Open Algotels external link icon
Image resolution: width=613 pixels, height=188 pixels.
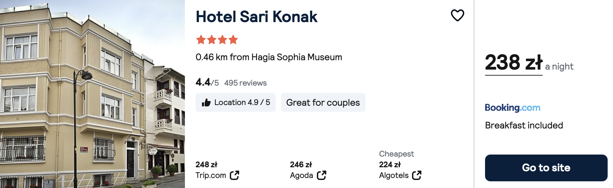(417, 175)
